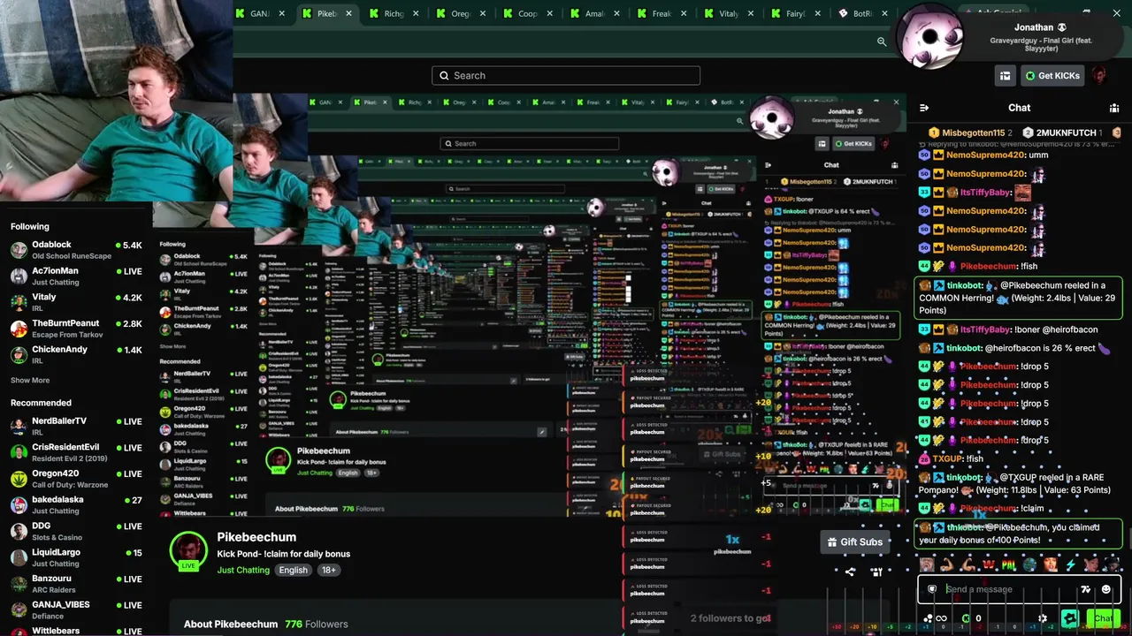The image size is (1132, 636).
Task: Open CrisResidentEvil recommended channel
Action: 76,452
